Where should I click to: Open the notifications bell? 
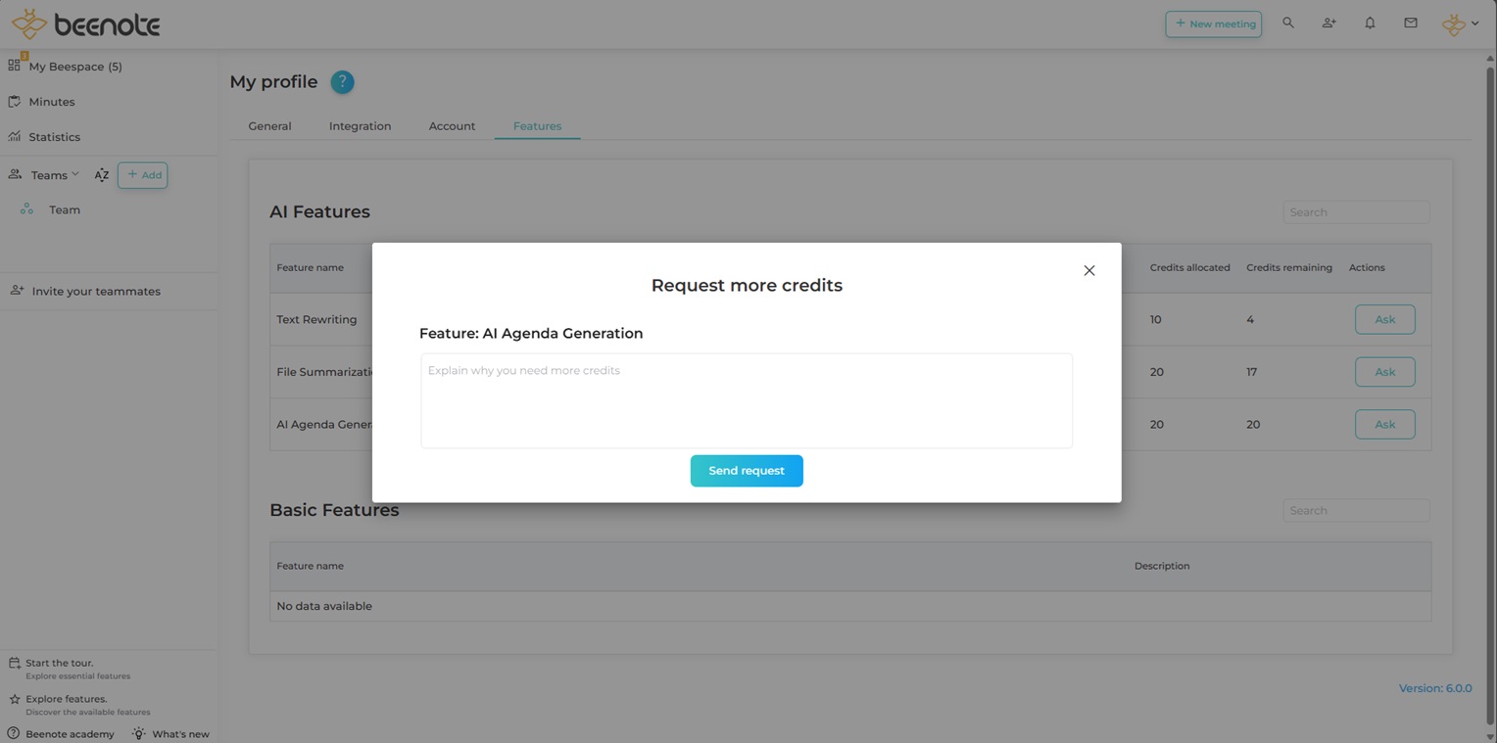(1370, 23)
